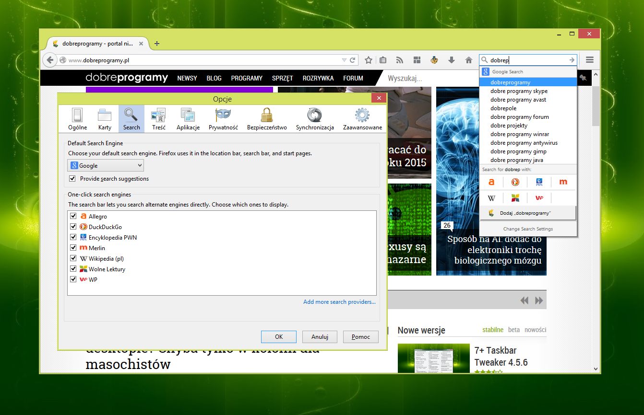Select suggestion dobre programy skype

[528, 91]
